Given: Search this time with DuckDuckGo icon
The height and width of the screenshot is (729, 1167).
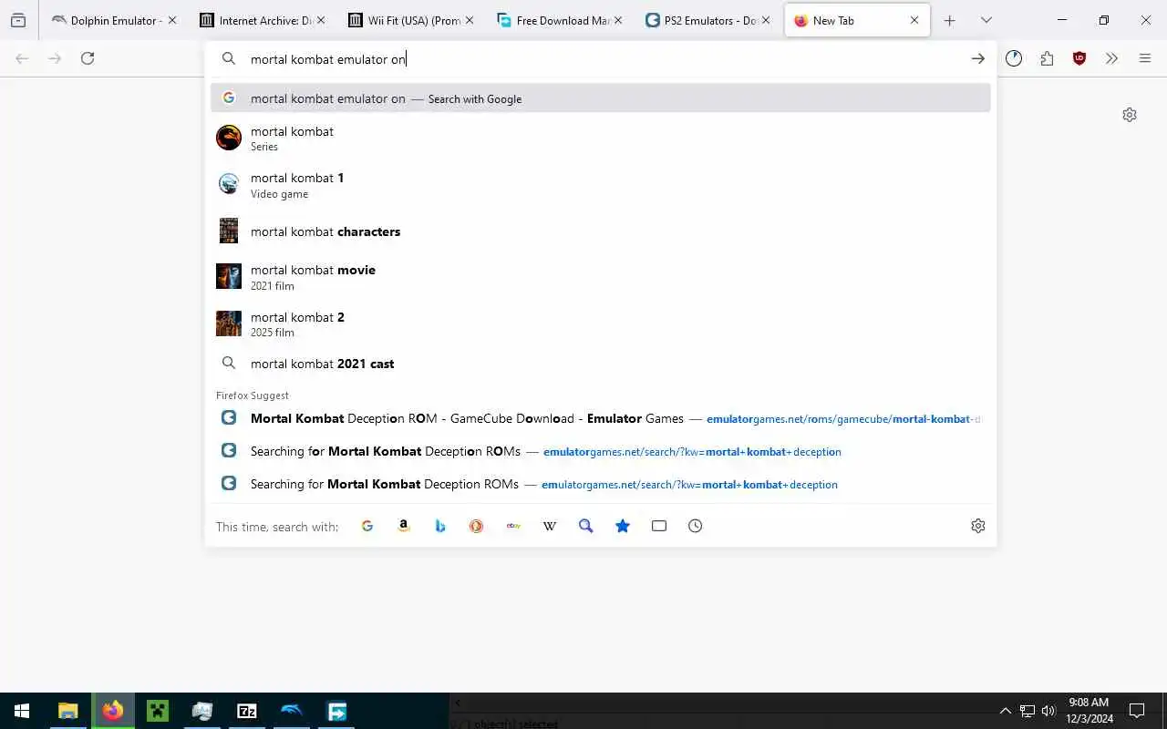Looking at the screenshot, I should click(477, 526).
